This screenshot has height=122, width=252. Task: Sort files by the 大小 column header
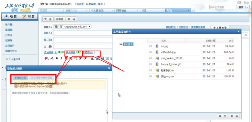click(225, 41)
